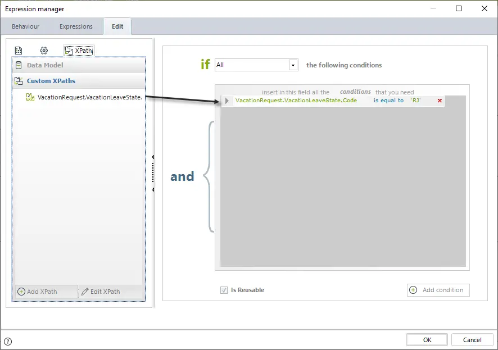Open the All conditions dropdown arrow
This screenshot has width=498, height=350.
[x=293, y=65]
